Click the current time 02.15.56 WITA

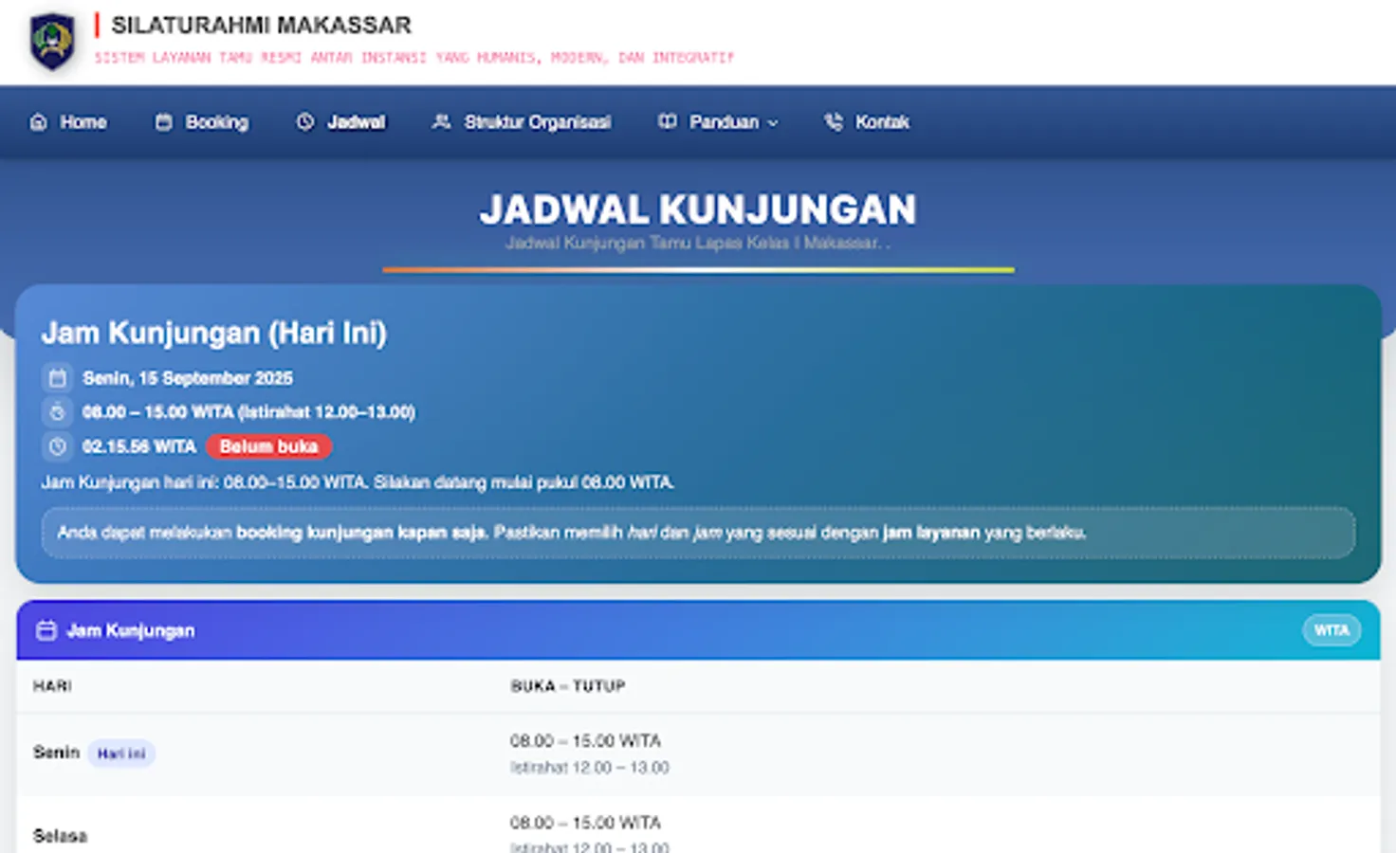[x=139, y=446]
